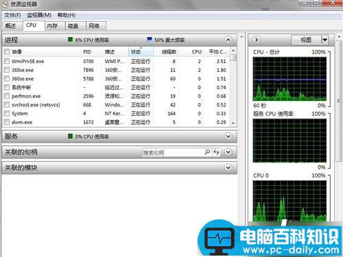
Task: Check the 360se.exe PID 7896 checkbox
Action: 7,70
